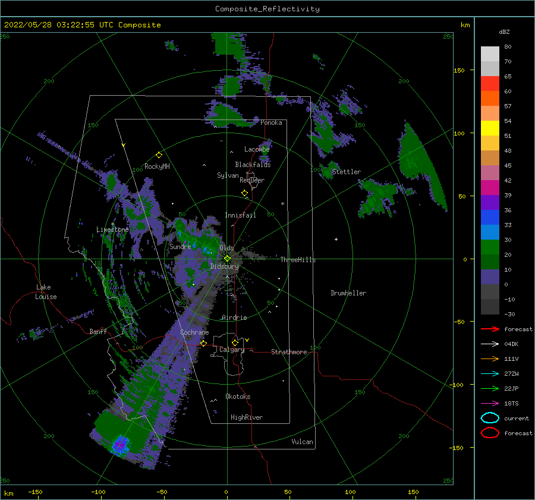This screenshot has height=500, width=535.
Task: Select the Olds label
Action: click(226, 248)
